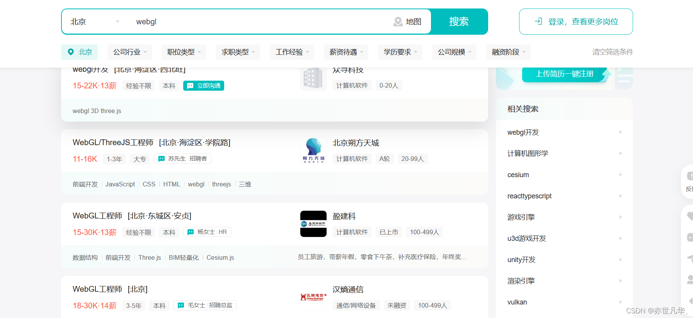This screenshot has width=693, height=318.
Task: Click 上传简历一键注册 button
Action: (564, 74)
